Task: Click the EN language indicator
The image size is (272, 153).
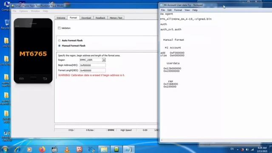Action: (232, 149)
